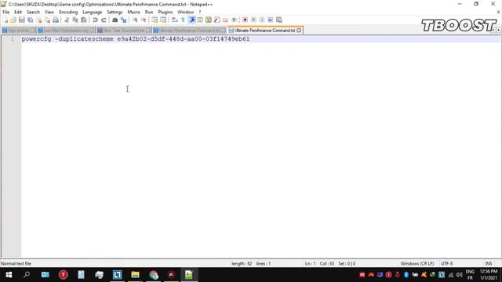Screen dimensions: 502x282
Task: Open the Language menu
Action: point(93,12)
